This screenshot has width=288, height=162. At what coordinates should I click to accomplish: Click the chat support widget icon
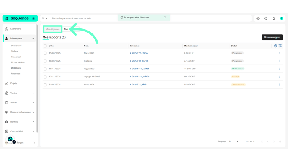(10, 139)
